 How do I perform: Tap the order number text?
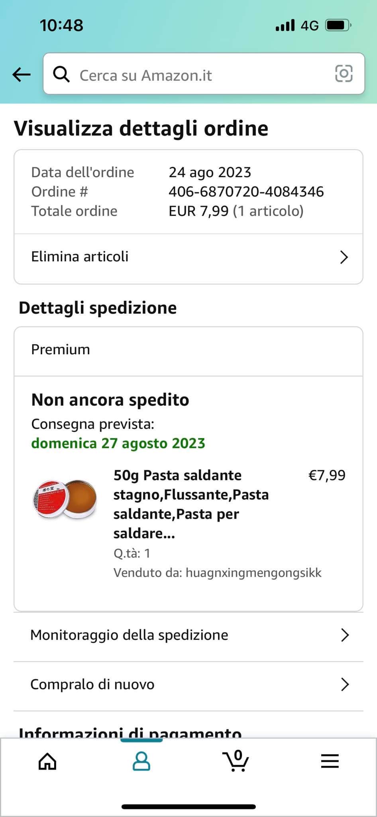pos(246,192)
